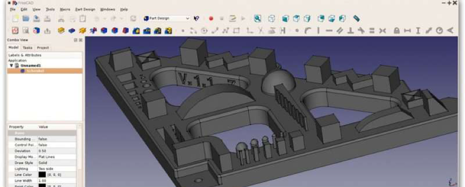Switch to the Tasks tab

[x=28, y=48]
